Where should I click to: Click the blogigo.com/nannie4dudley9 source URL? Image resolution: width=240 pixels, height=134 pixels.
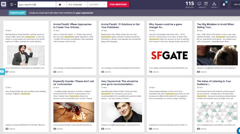[x=74, y=68]
